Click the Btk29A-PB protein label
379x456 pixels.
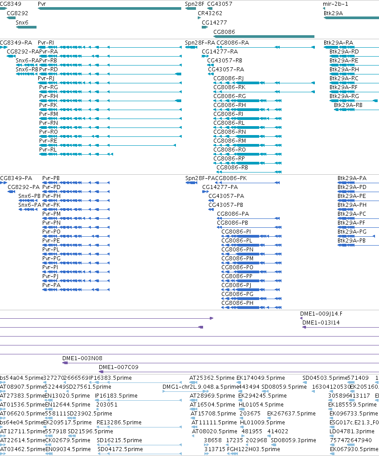(352, 241)
